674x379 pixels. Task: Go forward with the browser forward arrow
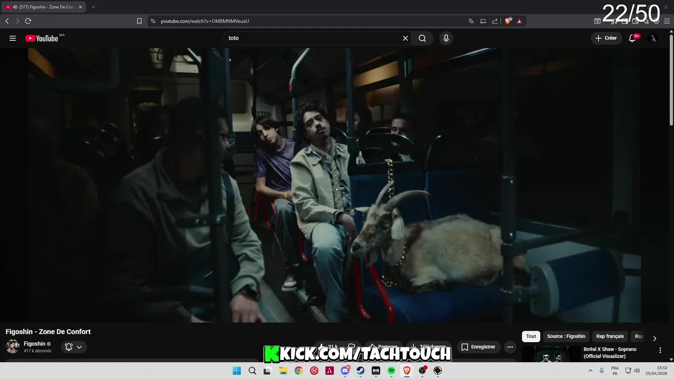pos(17,21)
